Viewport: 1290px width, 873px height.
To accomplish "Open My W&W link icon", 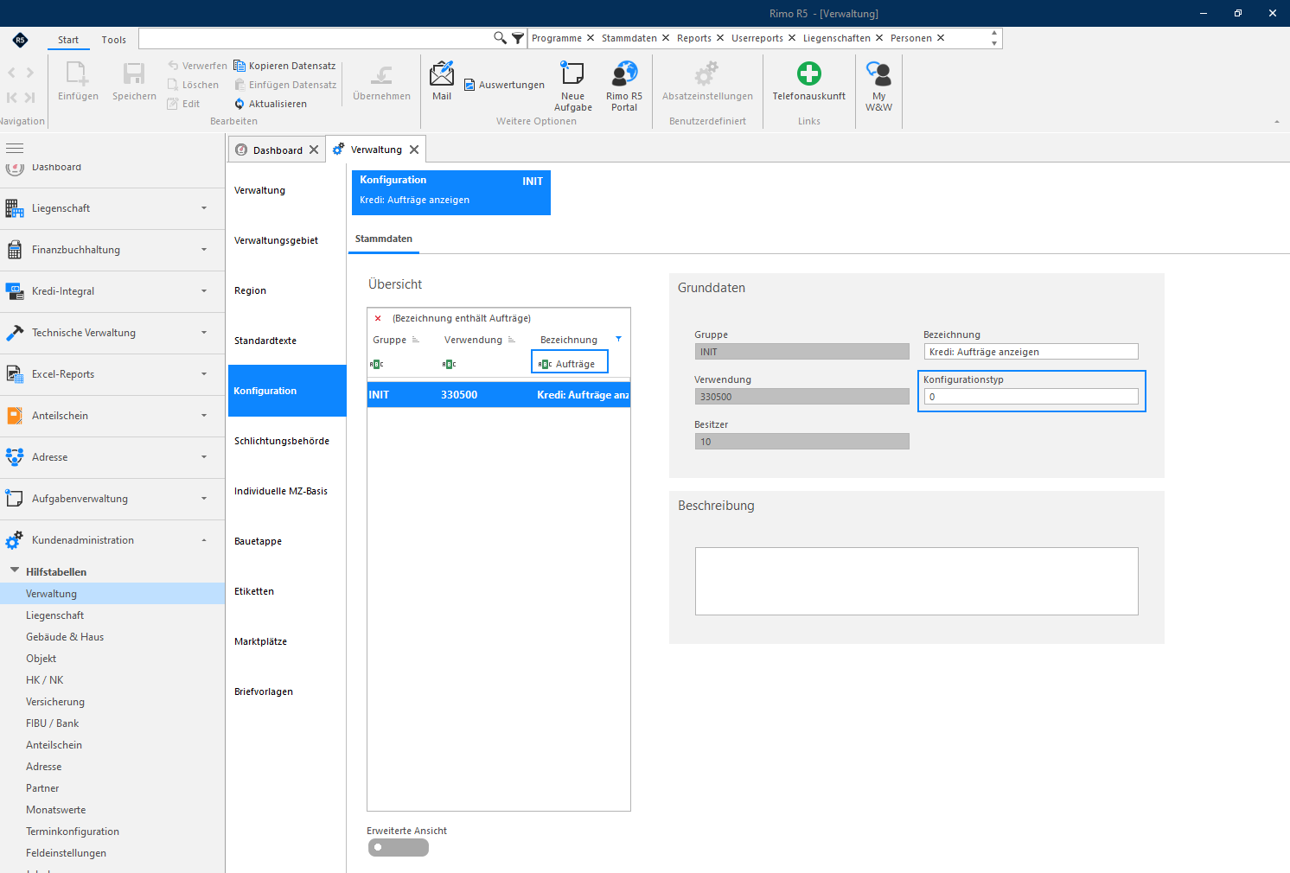I will [x=878, y=73].
